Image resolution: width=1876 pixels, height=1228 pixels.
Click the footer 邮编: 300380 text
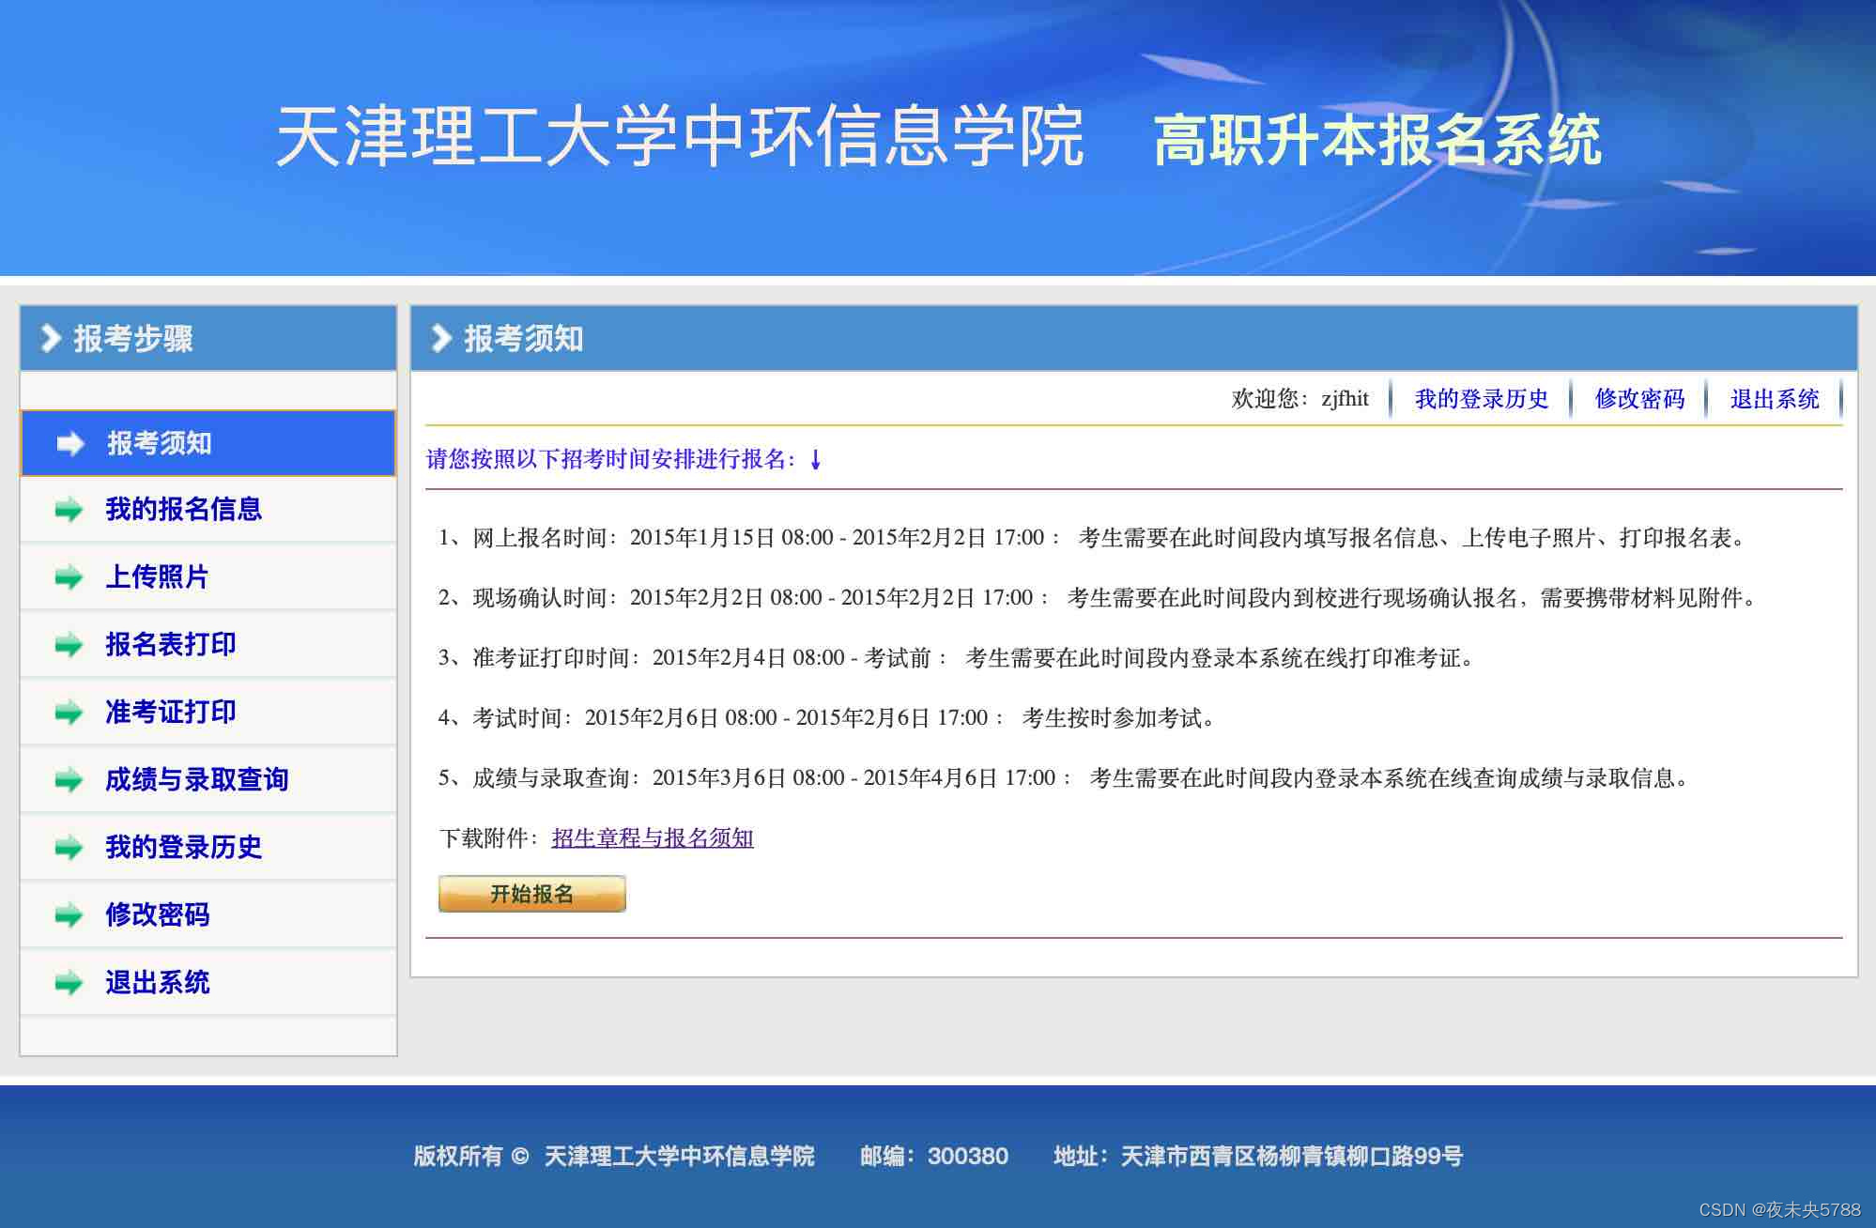pyautogui.click(x=934, y=1156)
